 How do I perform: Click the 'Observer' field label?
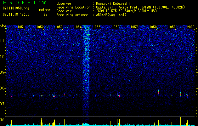click(x=64, y=3)
